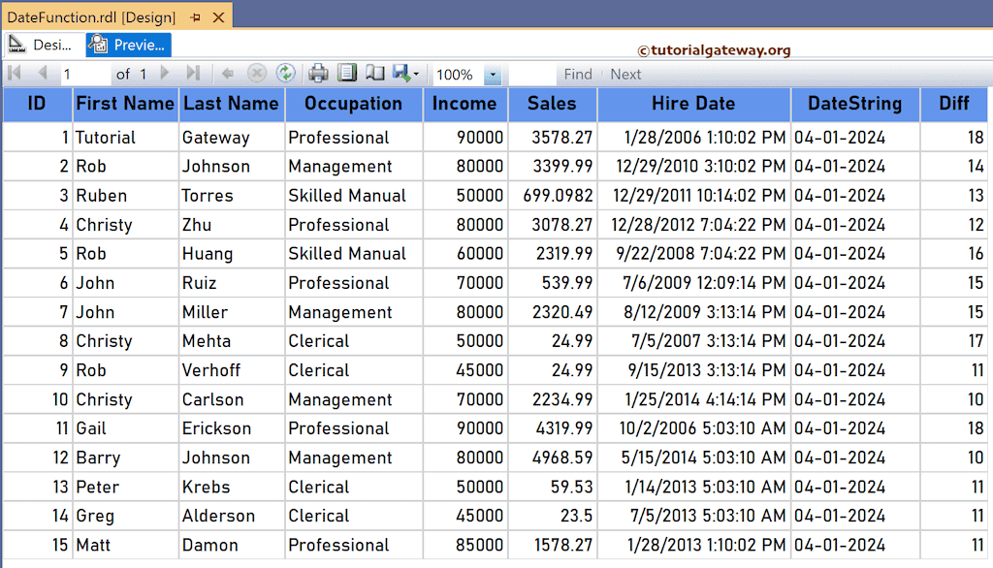Open the Export format dropdown arrow
Image resolution: width=993 pixels, height=568 pixels.
point(415,73)
